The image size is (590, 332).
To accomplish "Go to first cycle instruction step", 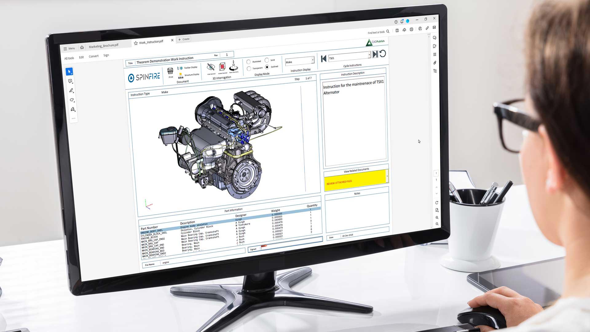I will (323, 58).
